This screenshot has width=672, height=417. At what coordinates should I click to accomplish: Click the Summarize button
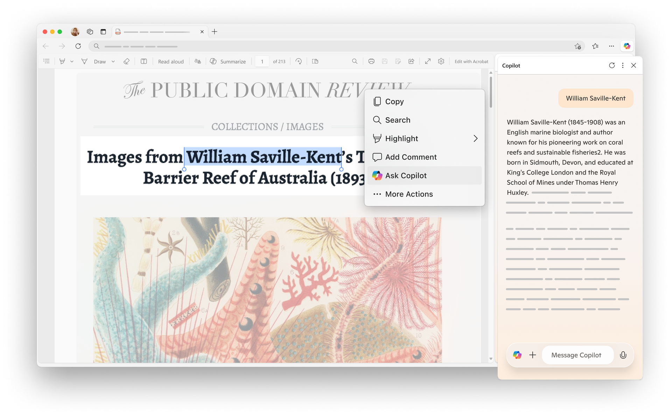pos(228,61)
